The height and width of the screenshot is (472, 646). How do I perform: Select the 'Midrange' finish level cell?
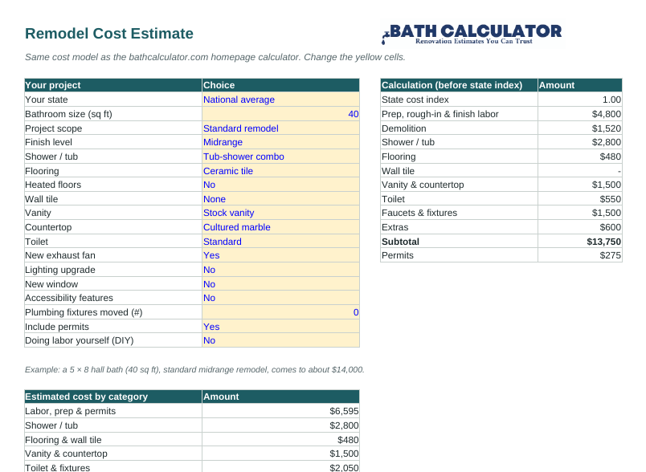280,142
